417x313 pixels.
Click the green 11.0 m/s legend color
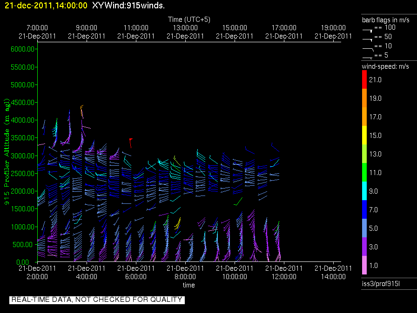(364, 172)
